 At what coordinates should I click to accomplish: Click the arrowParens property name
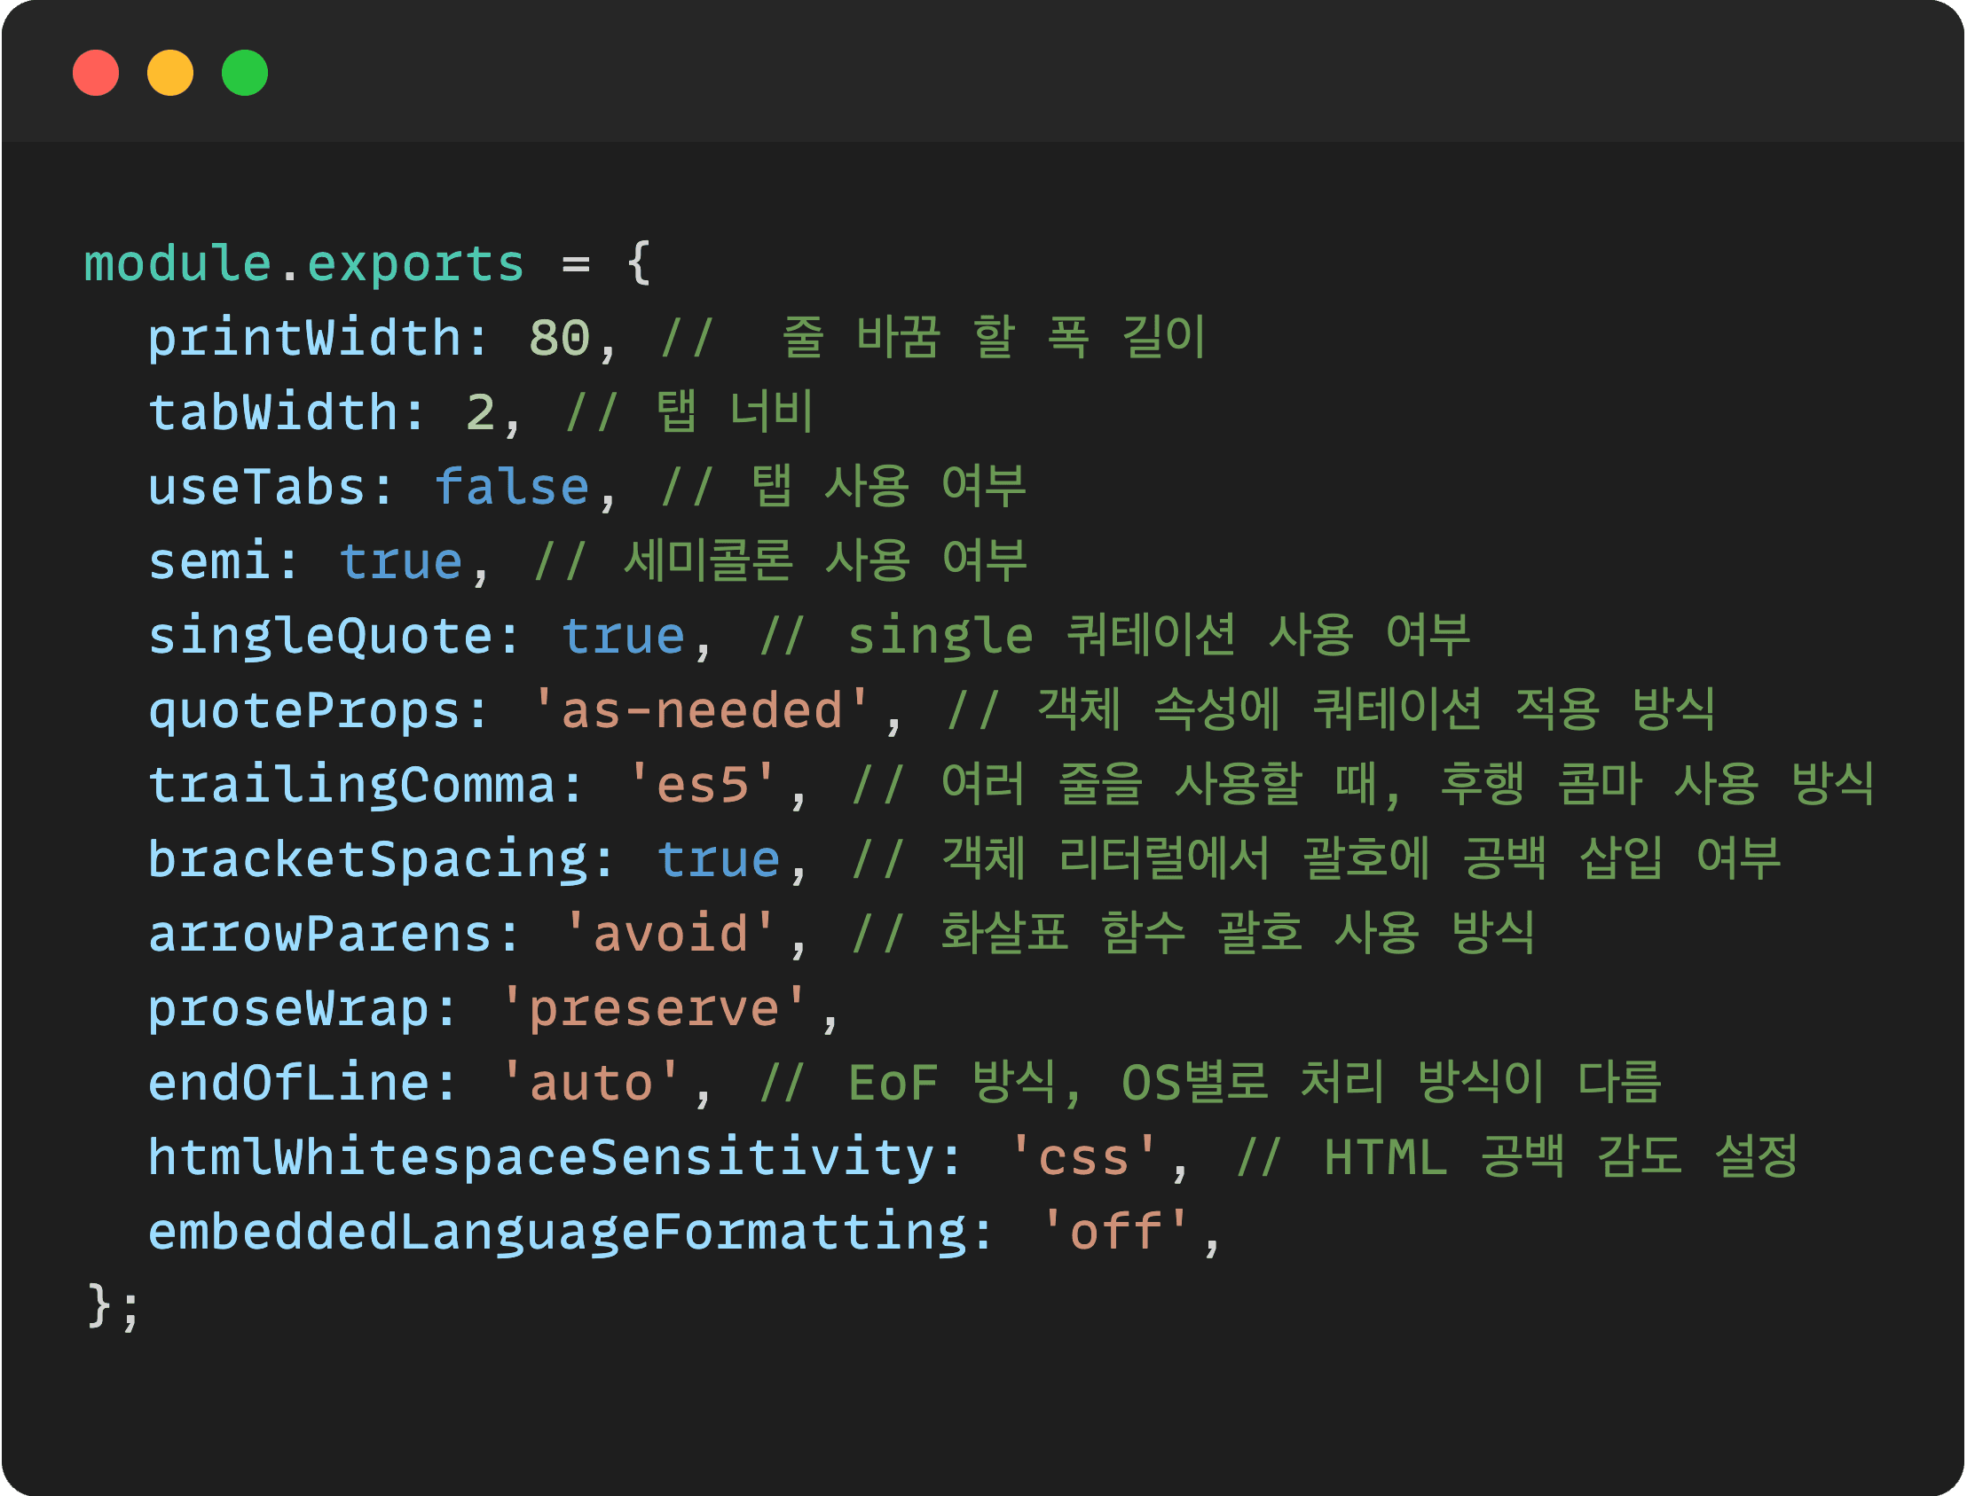[319, 935]
